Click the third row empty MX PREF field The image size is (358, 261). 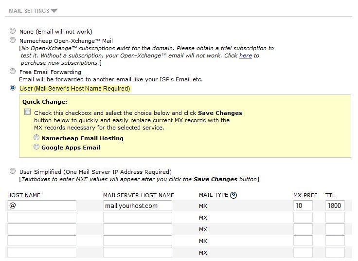303,229
